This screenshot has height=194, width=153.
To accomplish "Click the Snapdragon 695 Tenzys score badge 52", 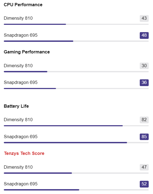I will [144, 184].
